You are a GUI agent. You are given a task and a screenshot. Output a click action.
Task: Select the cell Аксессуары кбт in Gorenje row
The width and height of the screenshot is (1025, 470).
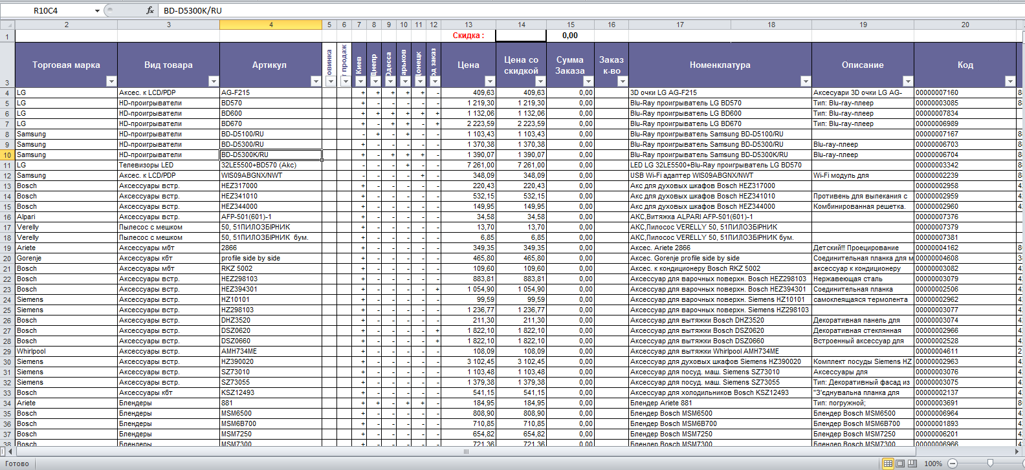[168, 259]
